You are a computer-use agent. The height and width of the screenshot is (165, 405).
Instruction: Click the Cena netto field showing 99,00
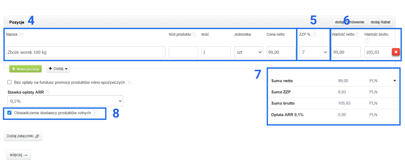click(281, 52)
